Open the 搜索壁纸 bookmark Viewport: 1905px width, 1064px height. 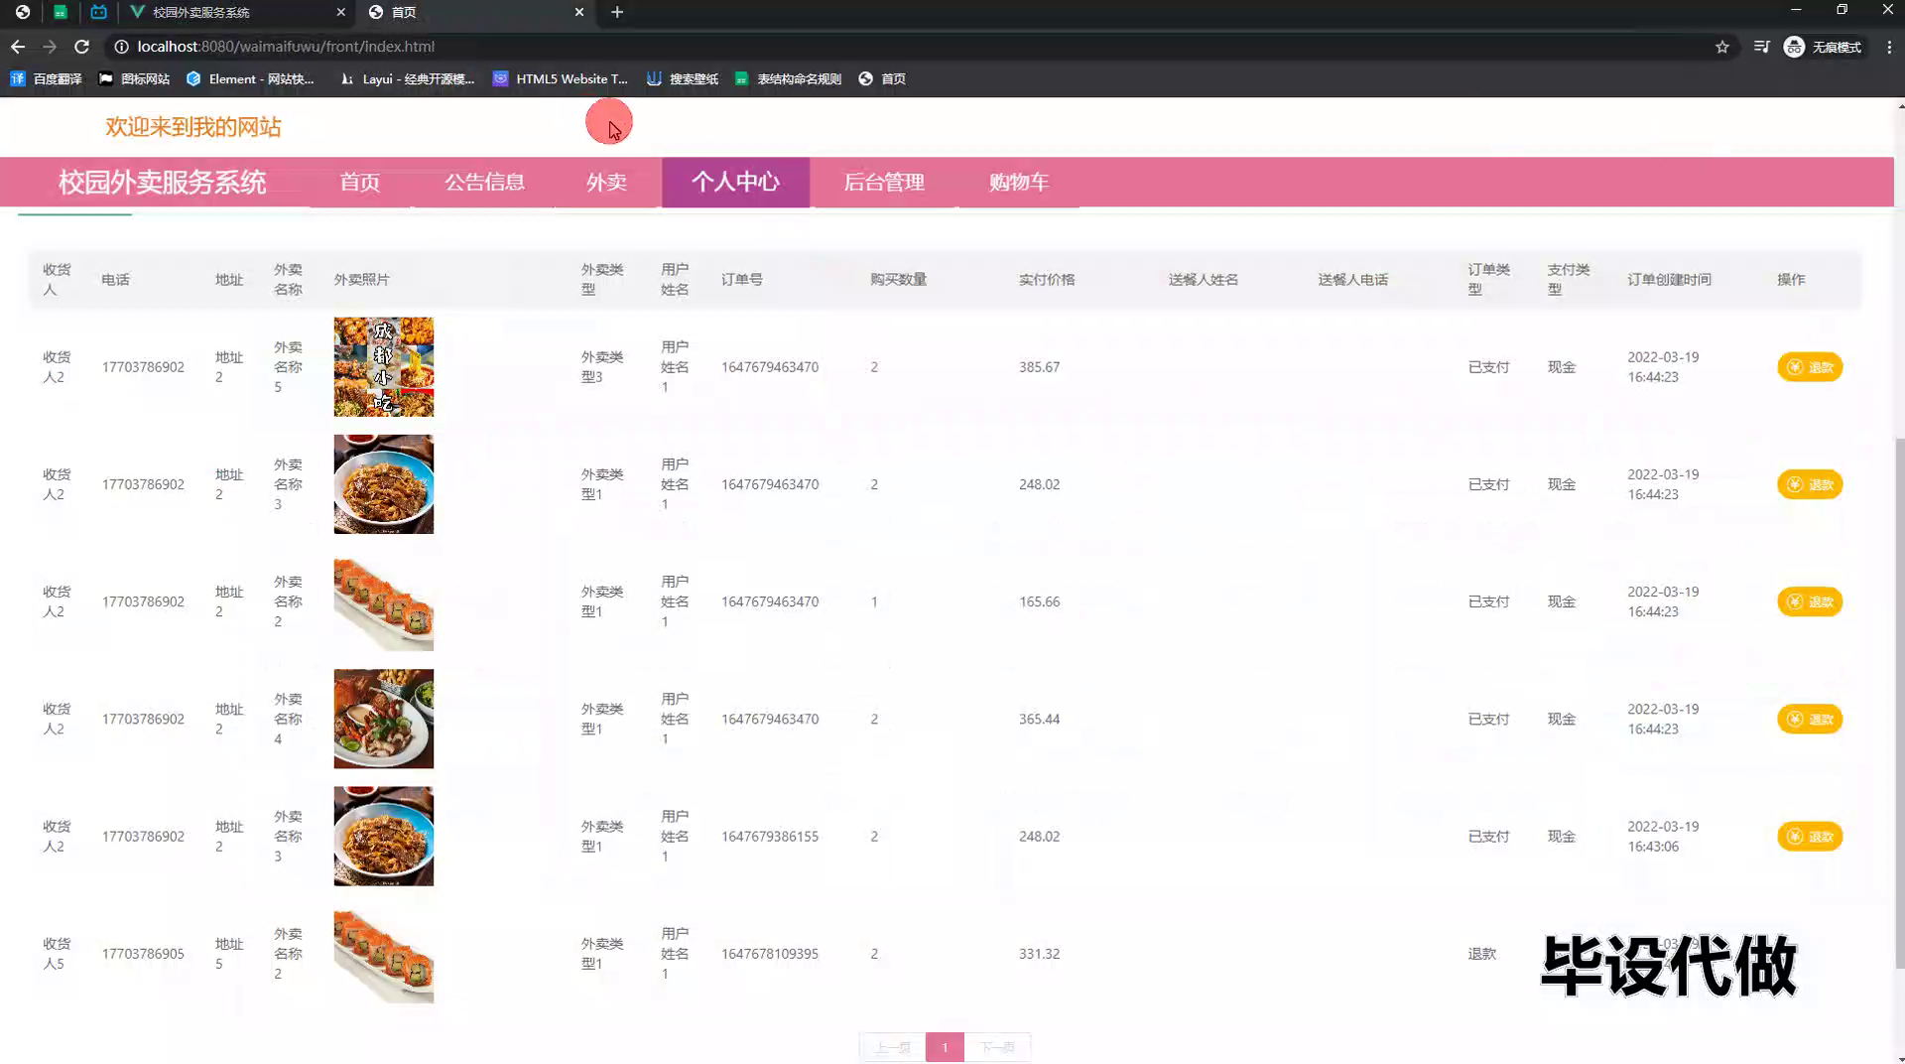coord(683,78)
